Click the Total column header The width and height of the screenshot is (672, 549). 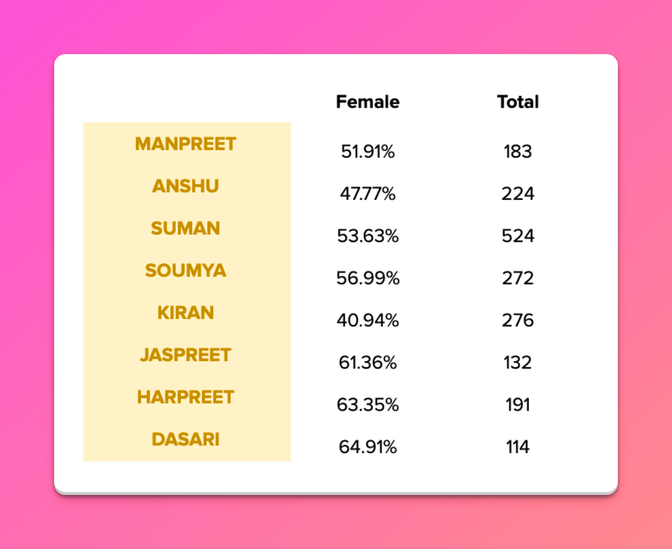click(x=518, y=102)
